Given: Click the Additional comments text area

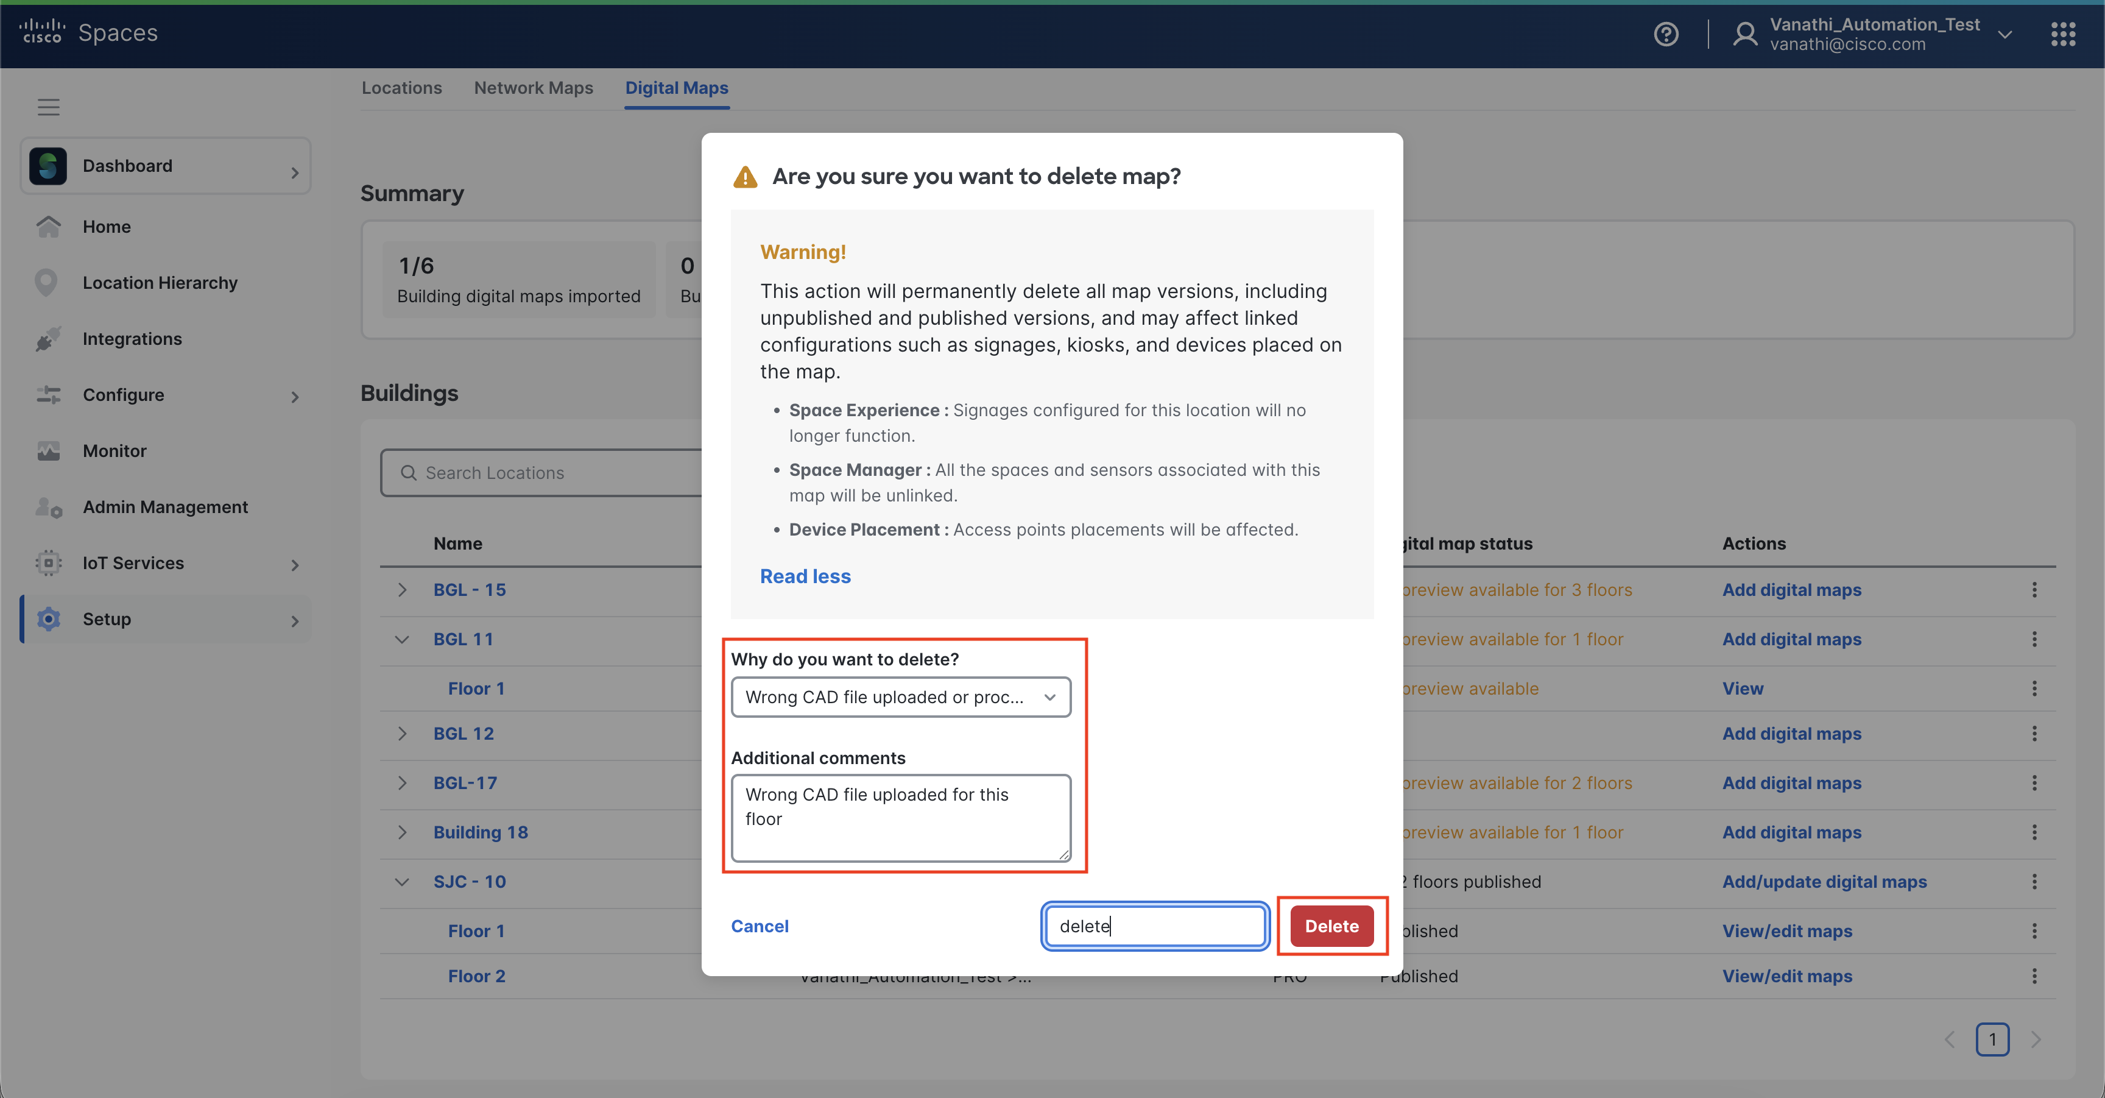Looking at the screenshot, I should (900, 818).
